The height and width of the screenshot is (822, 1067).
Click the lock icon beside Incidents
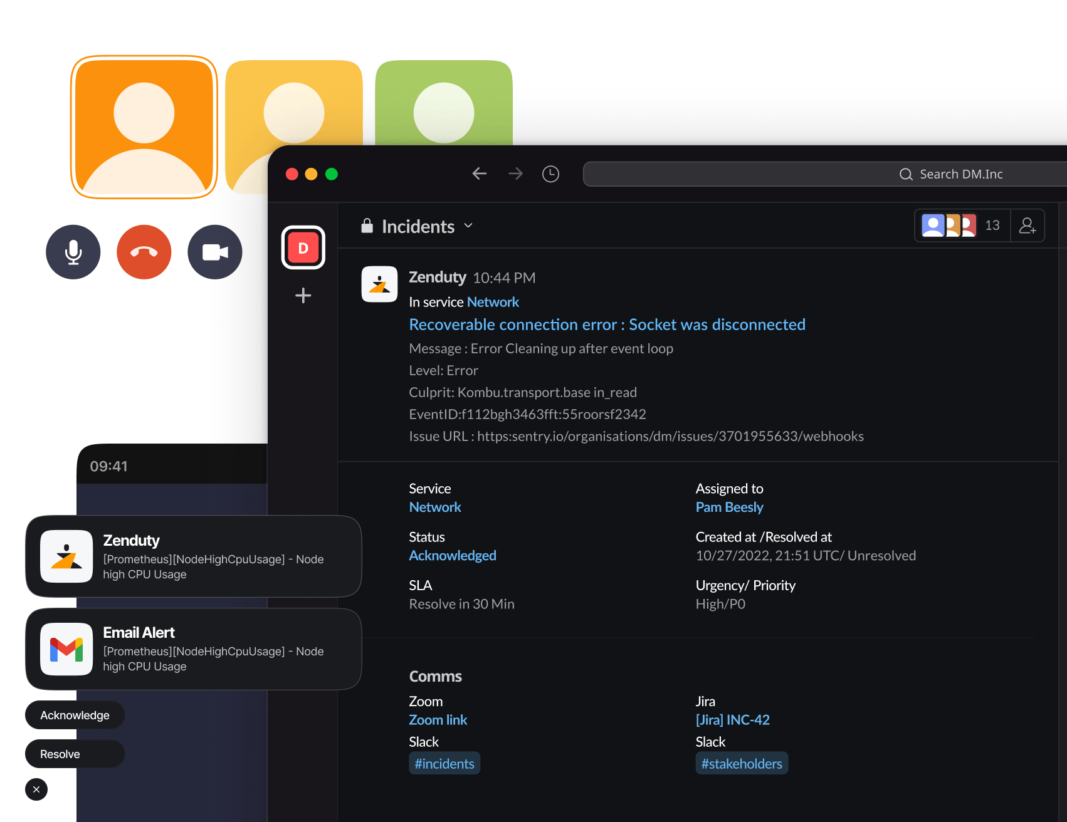(x=367, y=226)
